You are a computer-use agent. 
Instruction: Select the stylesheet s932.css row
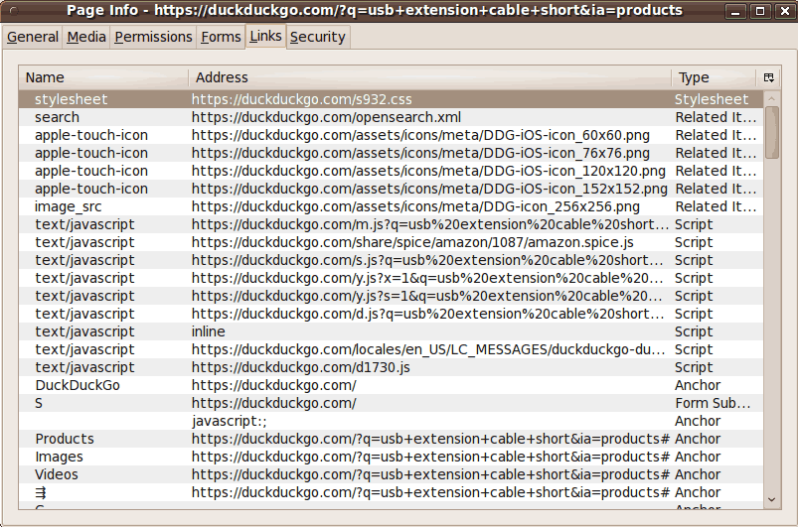[391, 99]
